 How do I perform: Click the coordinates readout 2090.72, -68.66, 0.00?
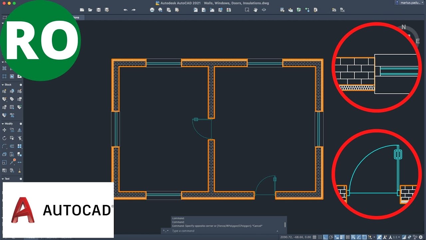tap(296, 237)
